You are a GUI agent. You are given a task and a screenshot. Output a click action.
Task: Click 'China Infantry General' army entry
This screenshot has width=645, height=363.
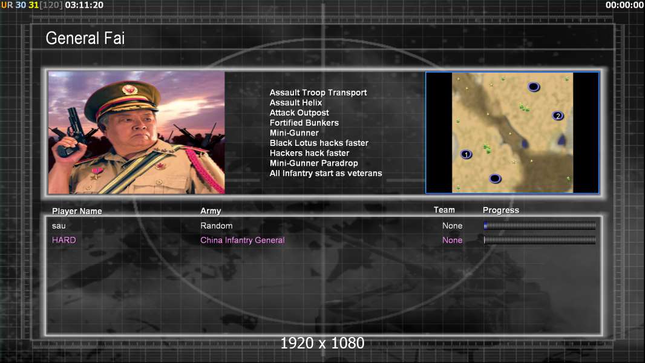(x=242, y=240)
